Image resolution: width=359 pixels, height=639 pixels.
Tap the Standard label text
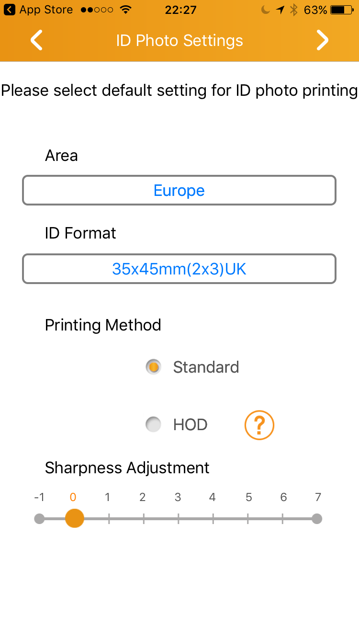tap(206, 367)
